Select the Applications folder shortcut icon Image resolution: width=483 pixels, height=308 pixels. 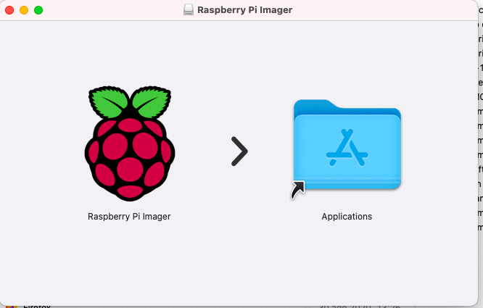click(x=347, y=149)
